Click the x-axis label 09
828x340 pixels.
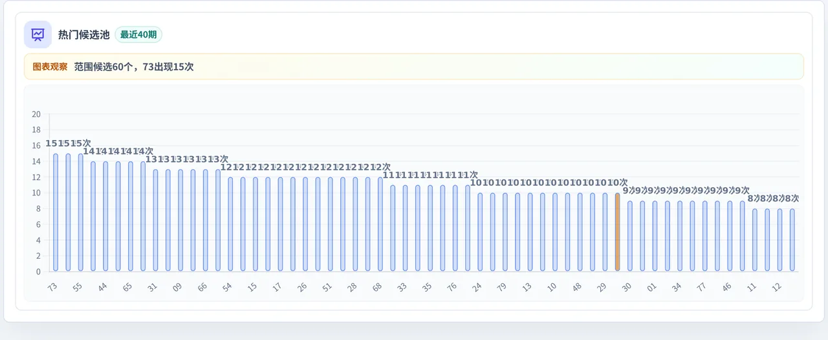pos(177,286)
